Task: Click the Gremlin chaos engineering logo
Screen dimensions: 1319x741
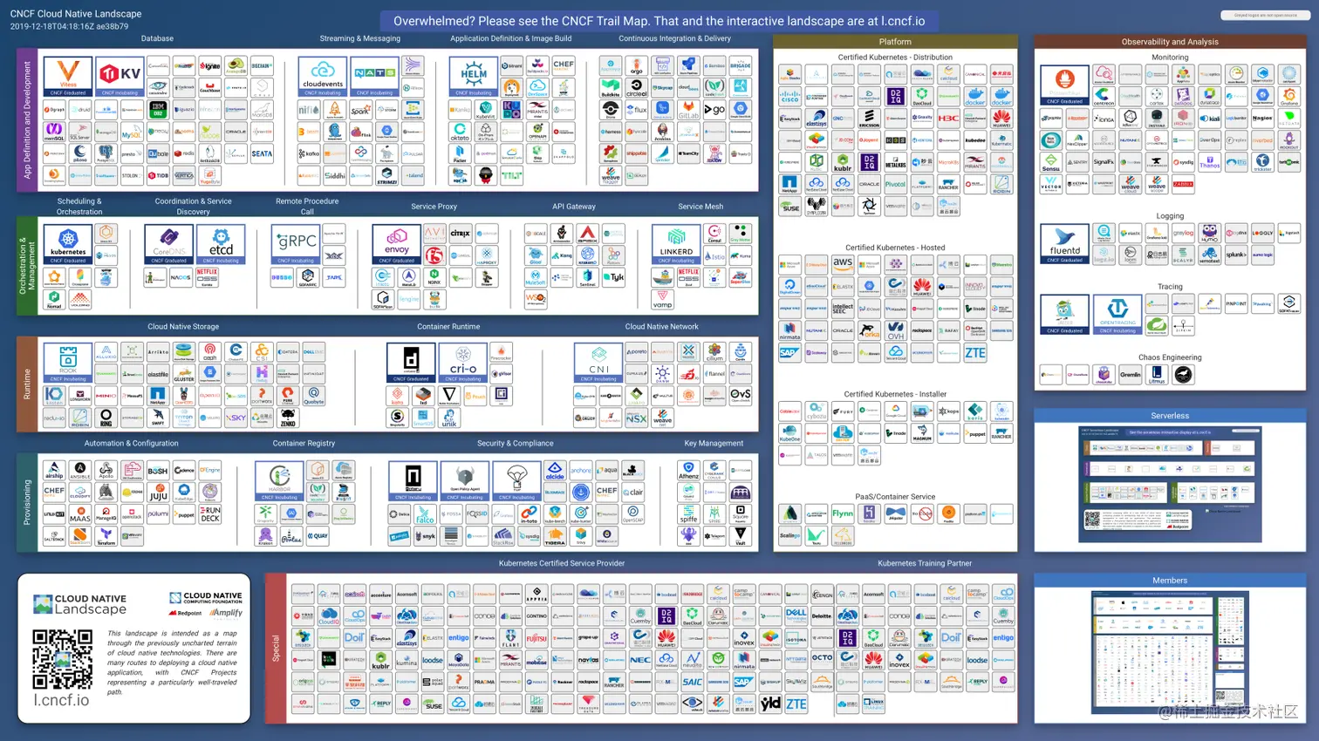Action: click(x=1131, y=375)
